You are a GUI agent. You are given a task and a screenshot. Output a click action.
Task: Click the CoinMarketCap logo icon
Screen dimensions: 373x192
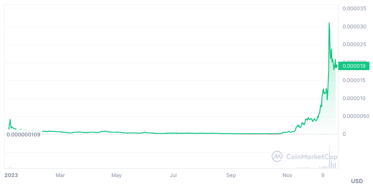click(x=277, y=157)
